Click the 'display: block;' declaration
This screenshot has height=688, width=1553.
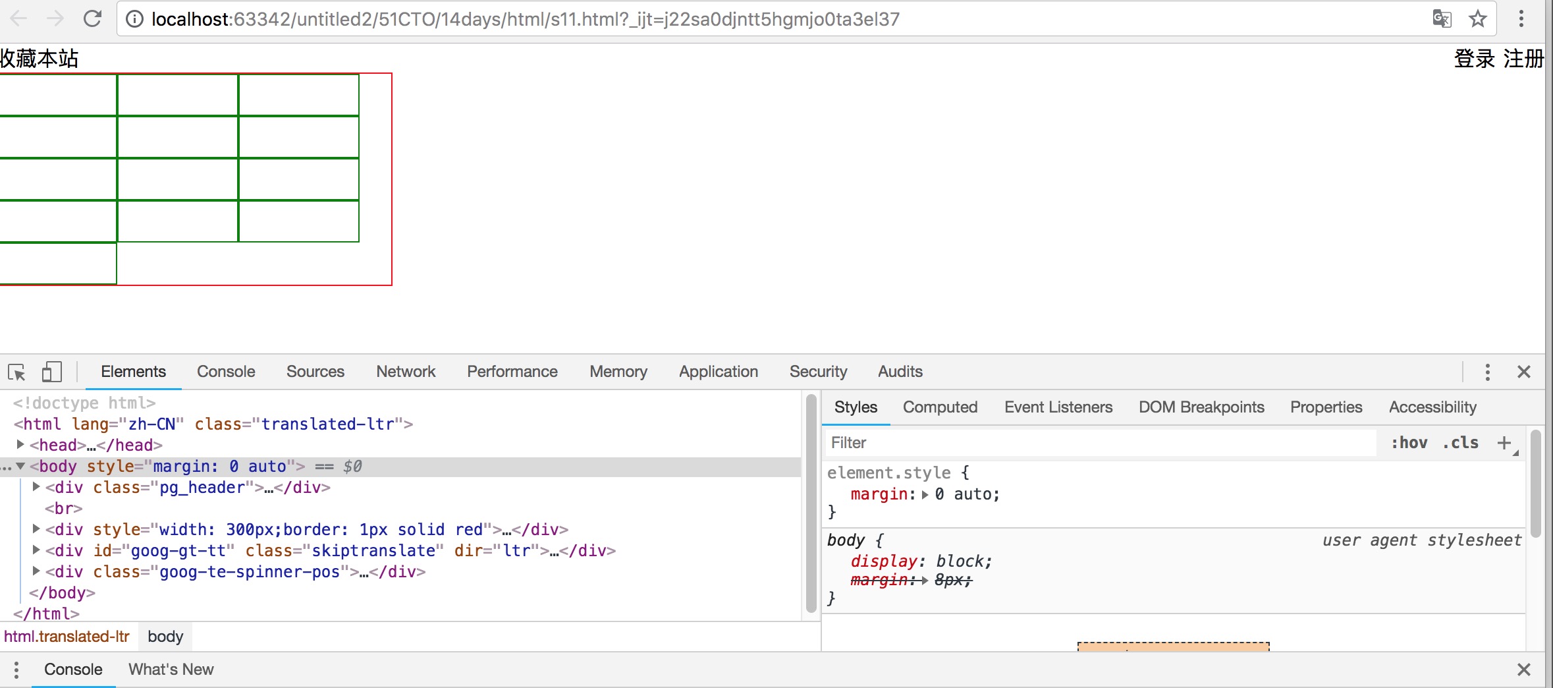(x=921, y=561)
